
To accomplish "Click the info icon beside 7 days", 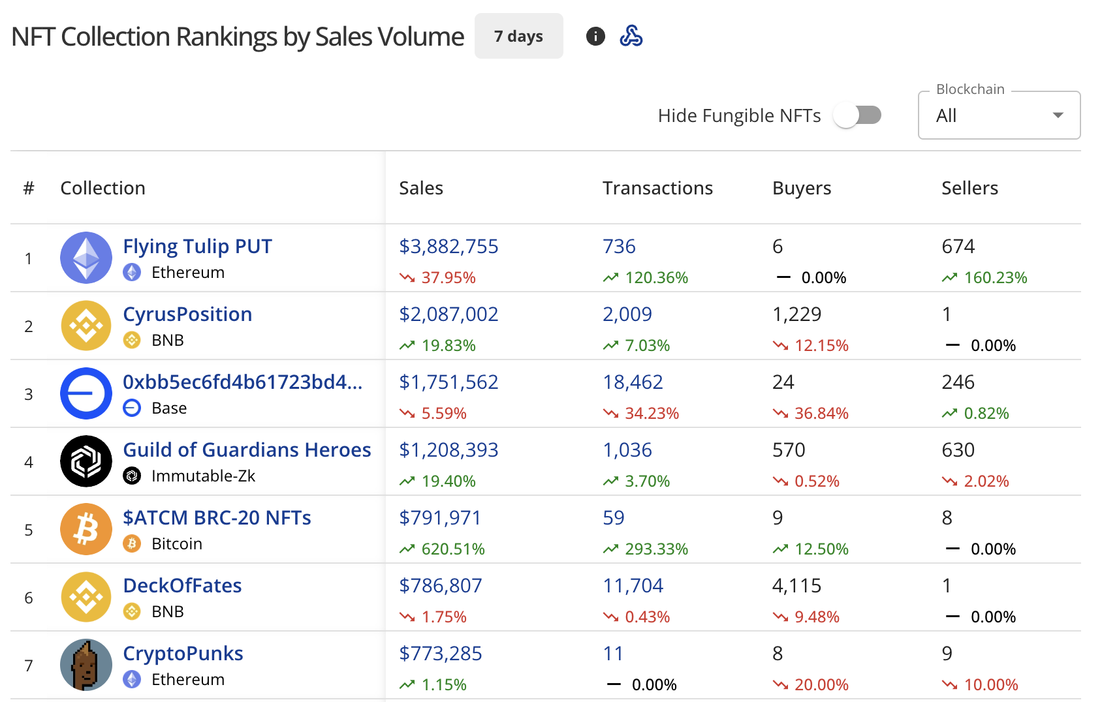I will pos(595,36).
